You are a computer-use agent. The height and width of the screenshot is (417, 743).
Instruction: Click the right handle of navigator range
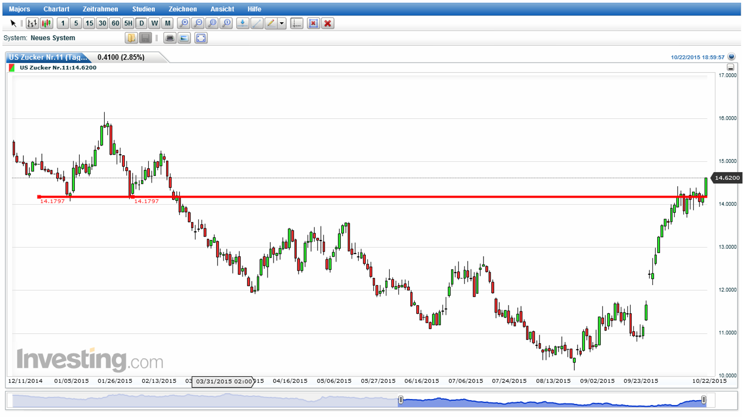(x=703, y=400)
